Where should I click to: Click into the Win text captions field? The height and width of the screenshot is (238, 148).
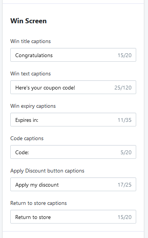pyautogui.click(x=73, y=87)
